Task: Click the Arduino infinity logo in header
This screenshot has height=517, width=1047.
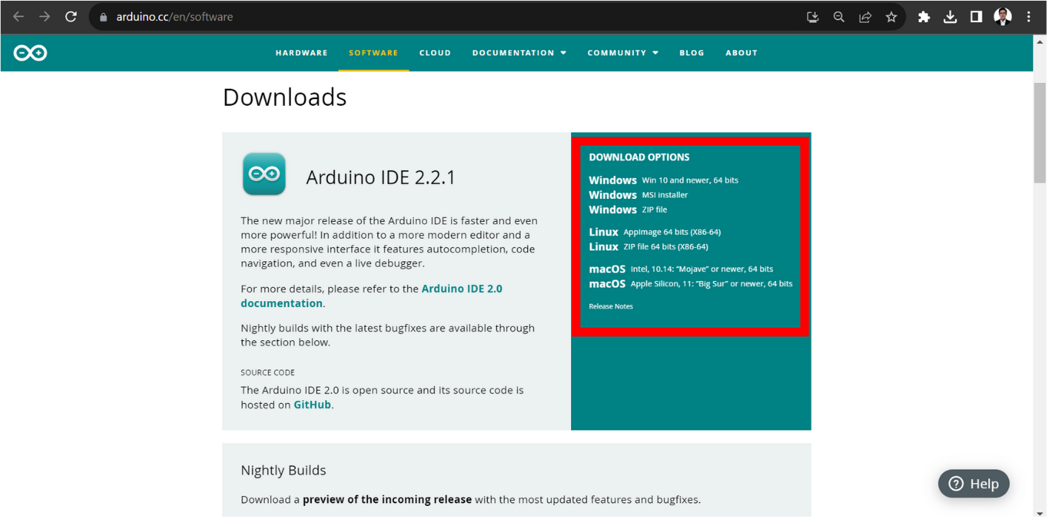Action: (30, 53)
